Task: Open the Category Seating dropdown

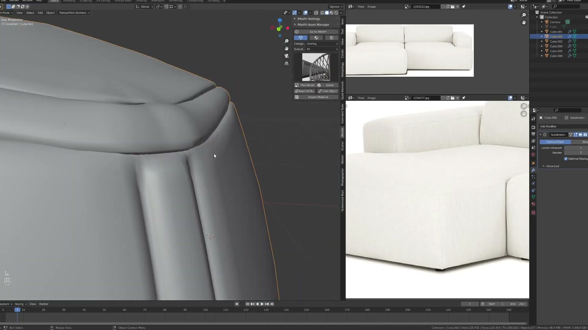Action: click(322, 44)
